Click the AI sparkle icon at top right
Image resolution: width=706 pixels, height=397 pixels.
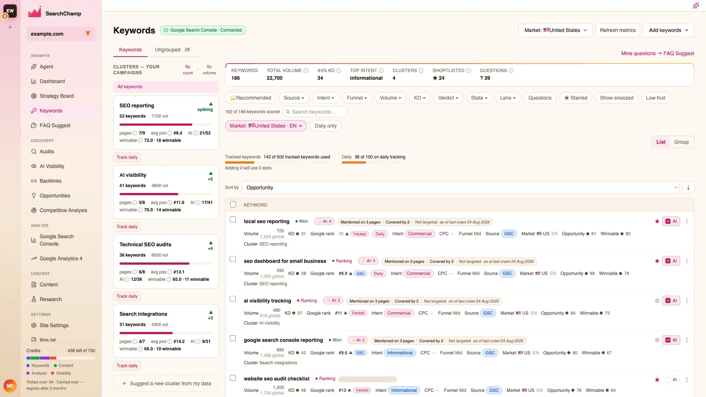point(696,6)
